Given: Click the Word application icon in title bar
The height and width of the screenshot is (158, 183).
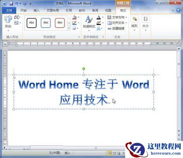Looking at the screenshot, I should [x=4, y=4].
